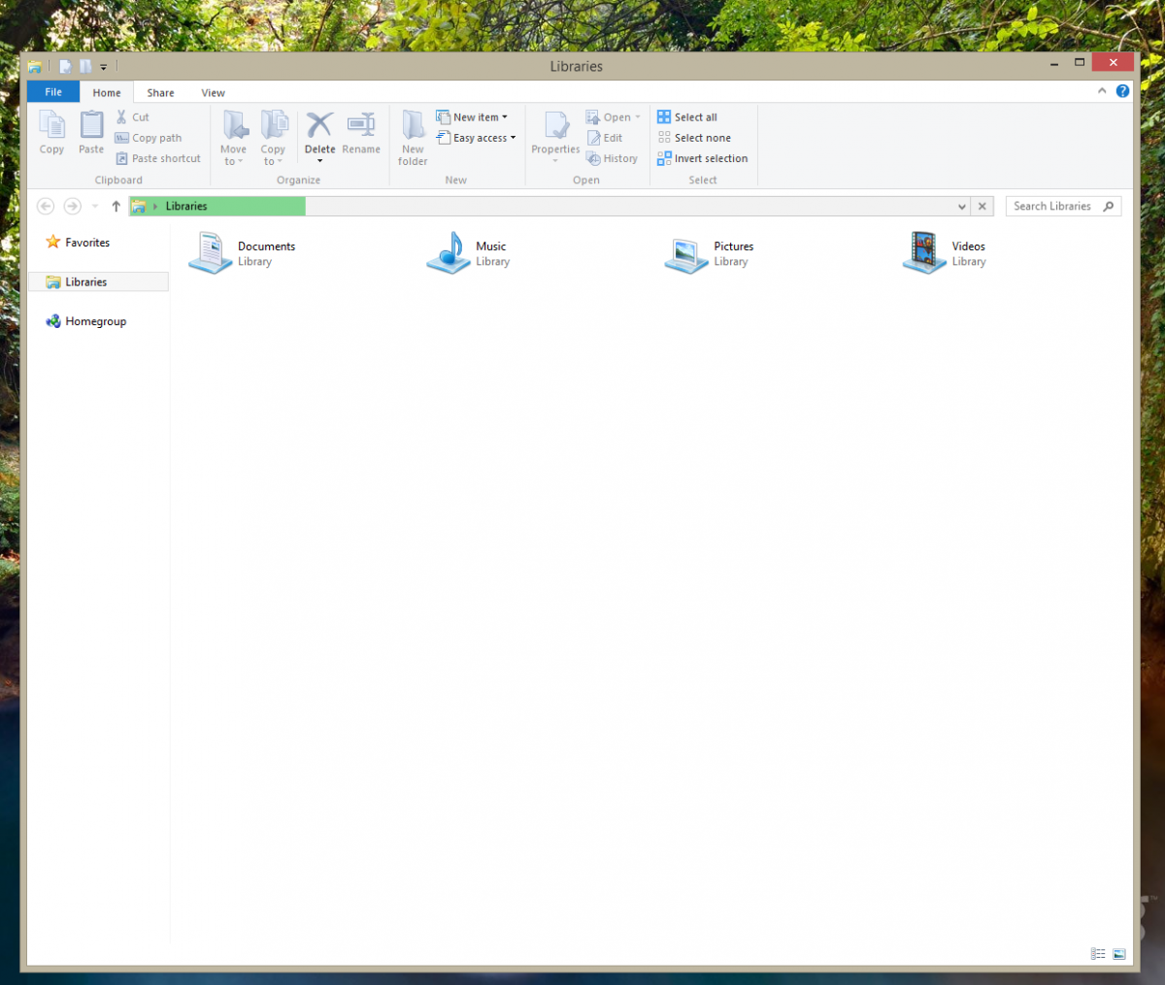The image size is (1165, 985).
Task: Open the Easy access dropdown
Action: [x=476, y=138]
